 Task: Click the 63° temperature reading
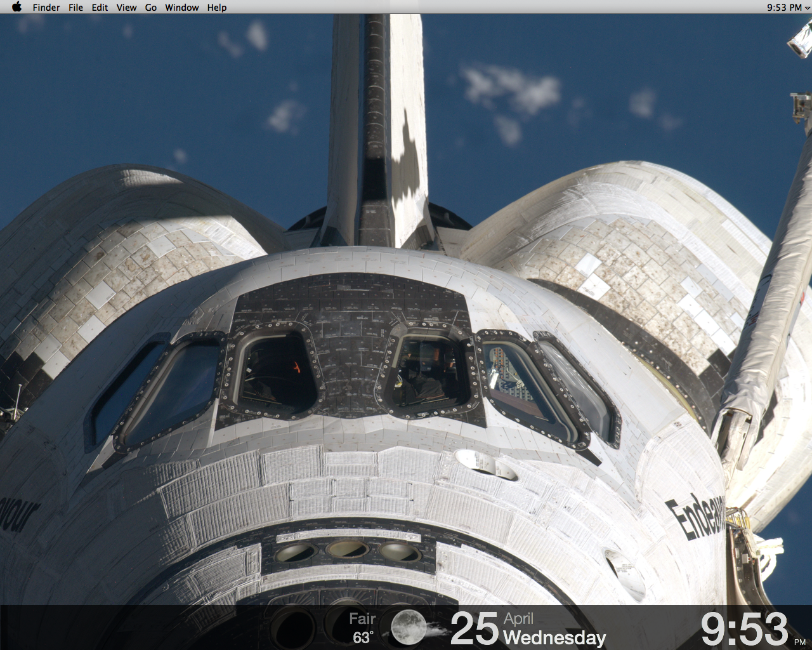[x=363, y=637]
